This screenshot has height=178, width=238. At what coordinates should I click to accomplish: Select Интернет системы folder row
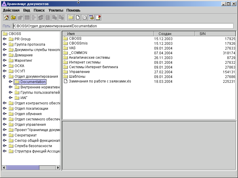click(x=149, y=62)
